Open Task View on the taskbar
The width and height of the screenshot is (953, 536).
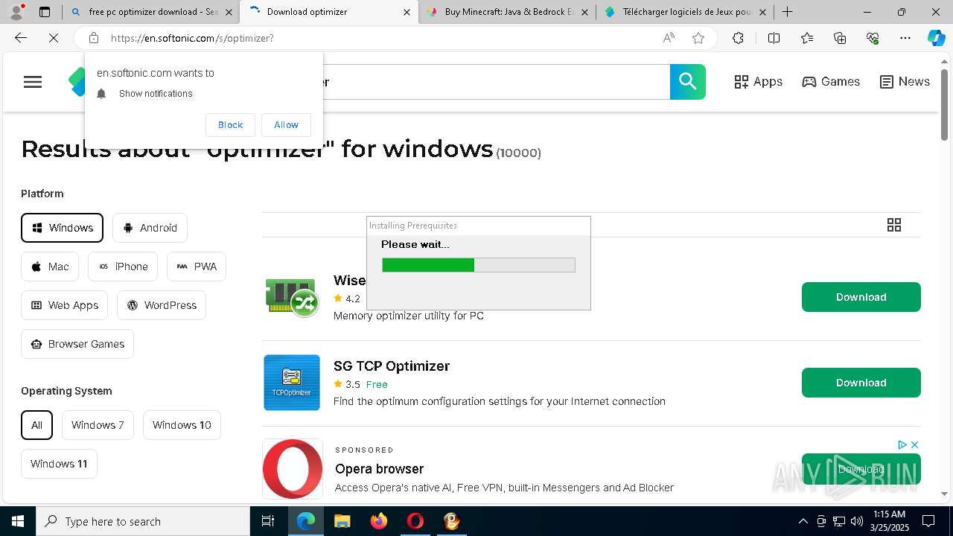click(268, 521)
